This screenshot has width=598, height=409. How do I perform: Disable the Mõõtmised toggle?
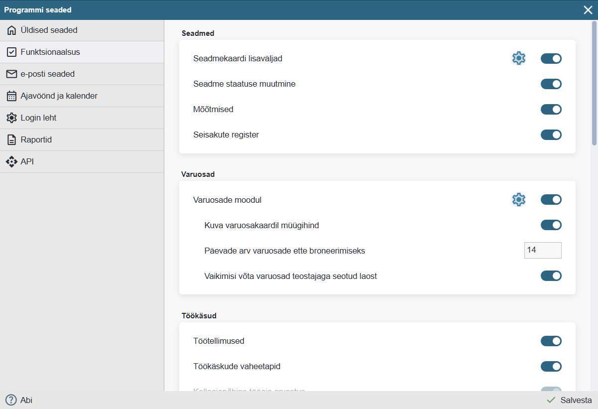551,110
